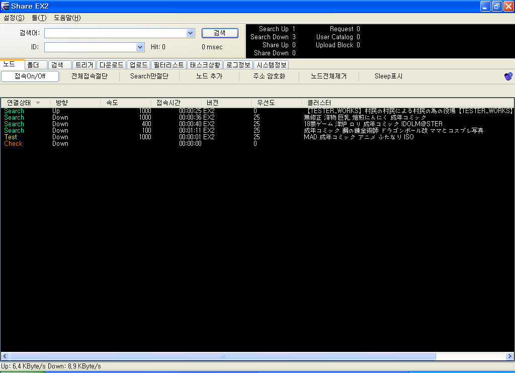Sort by the 버전 column header

(227, 103)
